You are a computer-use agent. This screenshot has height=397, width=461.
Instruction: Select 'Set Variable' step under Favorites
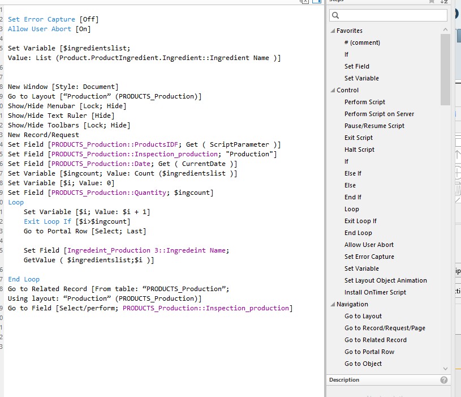click(361, 78)
